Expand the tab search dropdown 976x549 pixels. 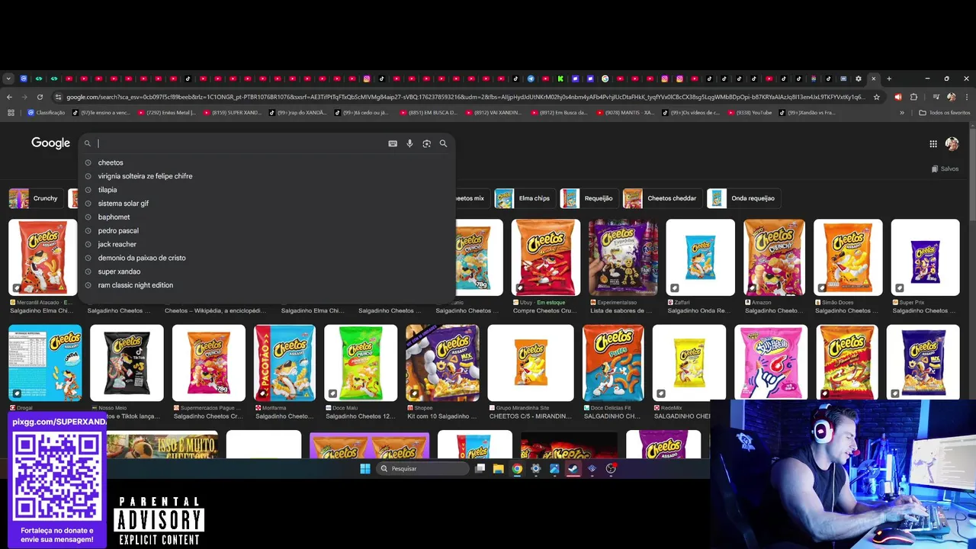click(x=8, y=79)
